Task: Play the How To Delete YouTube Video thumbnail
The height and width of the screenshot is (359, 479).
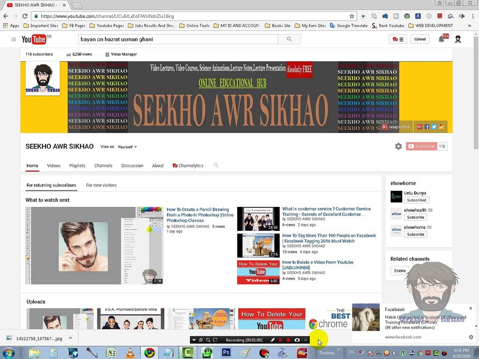Action: tap(258, 272)
